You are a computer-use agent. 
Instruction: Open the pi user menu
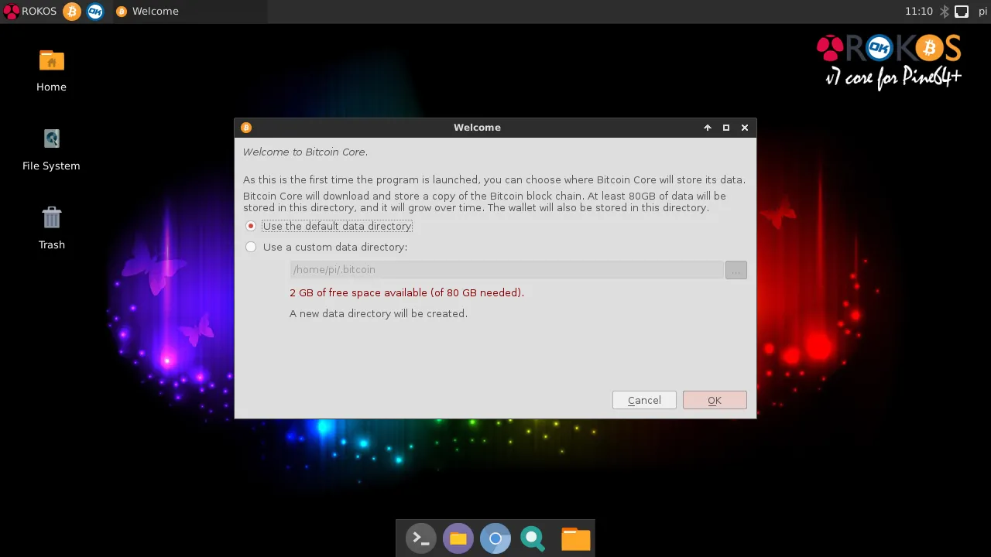(x=982, y=11)
